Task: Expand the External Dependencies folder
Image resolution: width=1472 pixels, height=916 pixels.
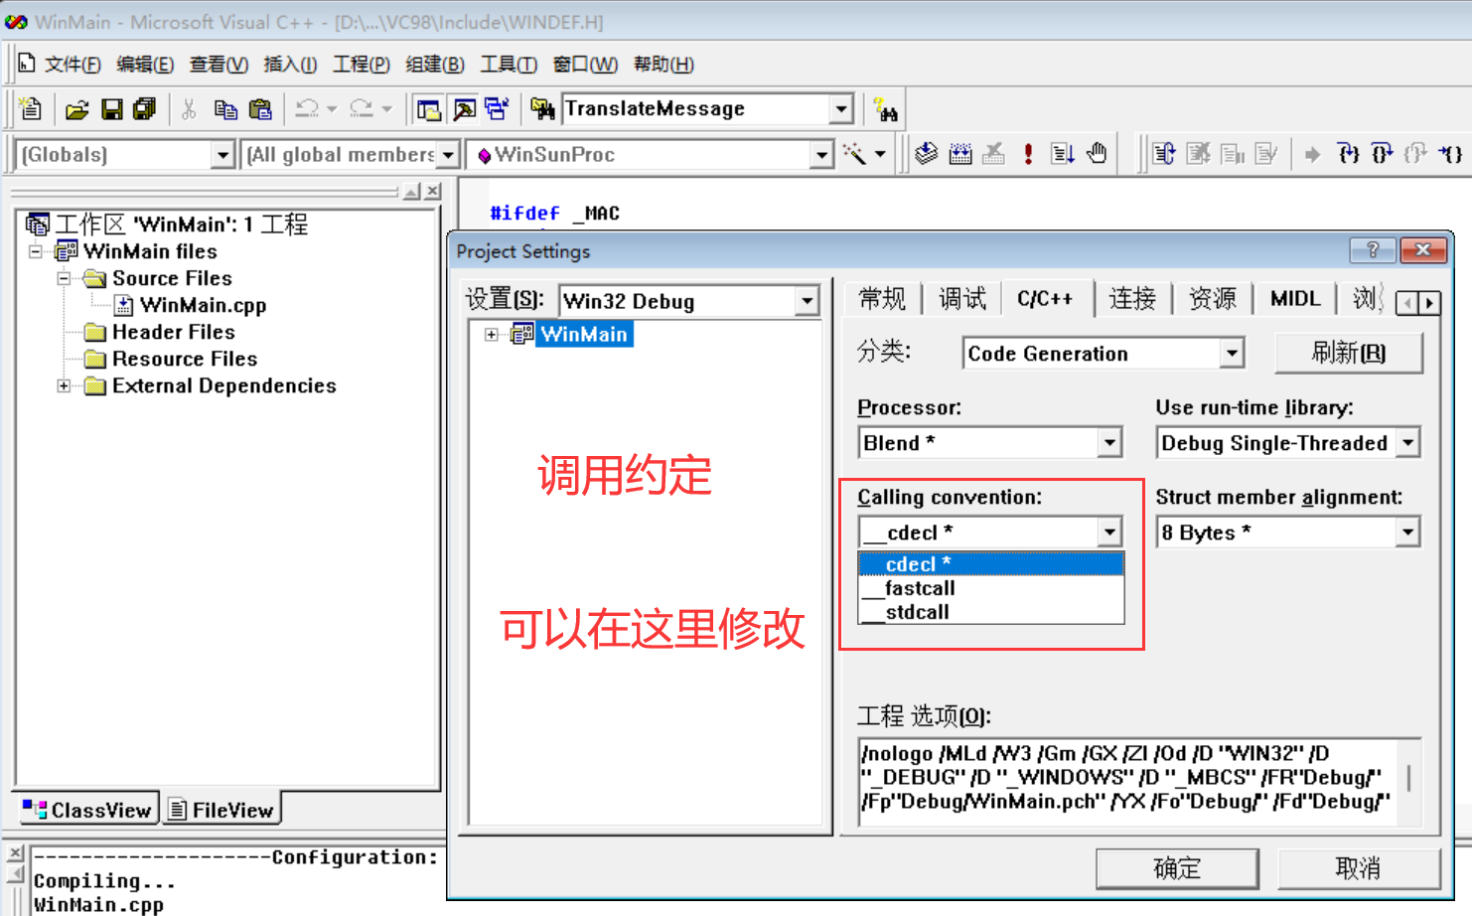Action: click(x=65, y=385)
